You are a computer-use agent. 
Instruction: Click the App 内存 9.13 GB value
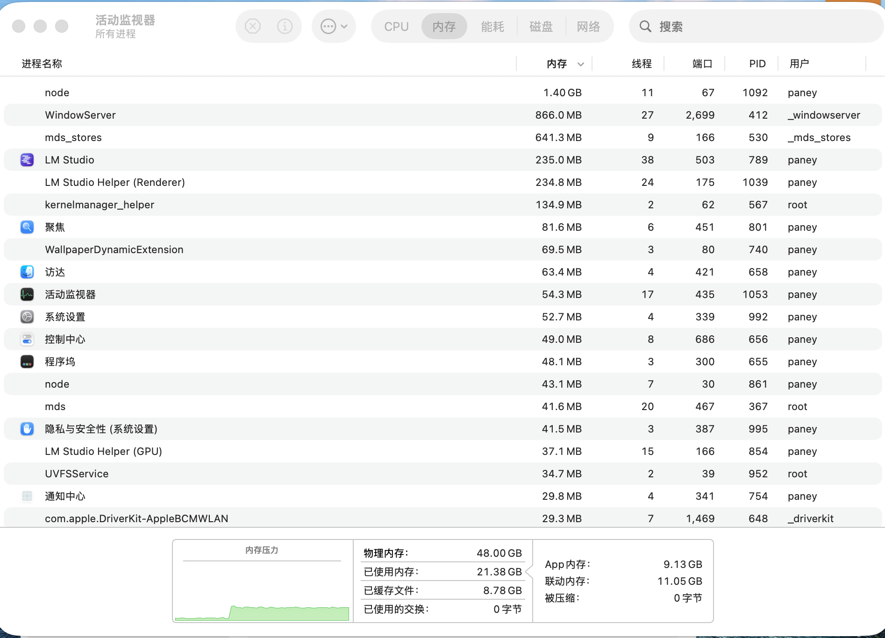pyautogui.click(x=683, y=564)
